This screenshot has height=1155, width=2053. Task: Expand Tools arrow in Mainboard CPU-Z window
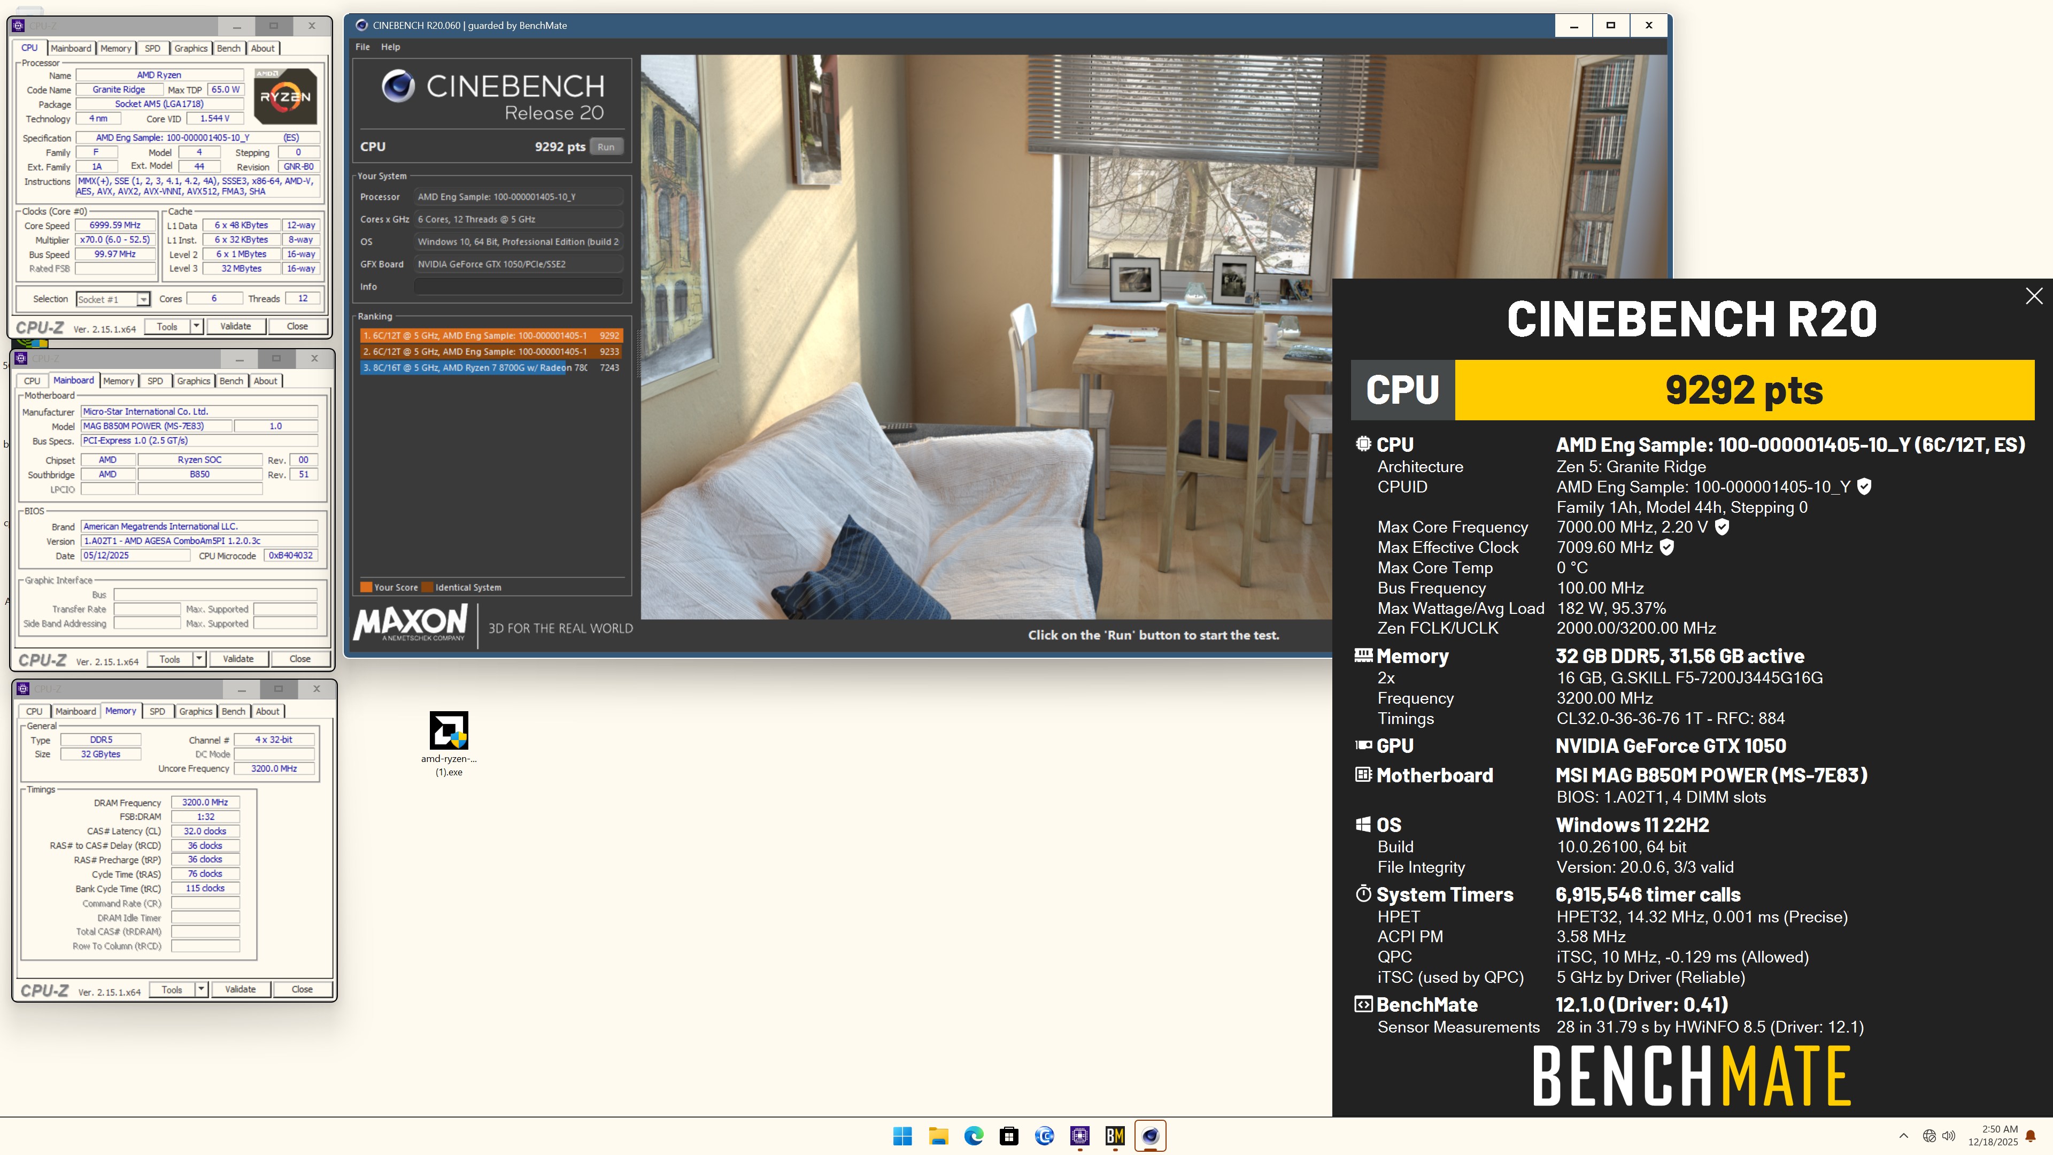(x=198, y=659)
